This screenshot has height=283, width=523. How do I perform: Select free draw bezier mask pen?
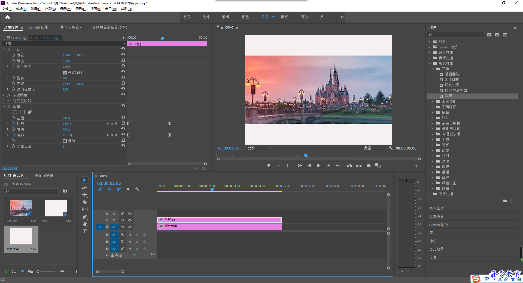pos(30,112)
